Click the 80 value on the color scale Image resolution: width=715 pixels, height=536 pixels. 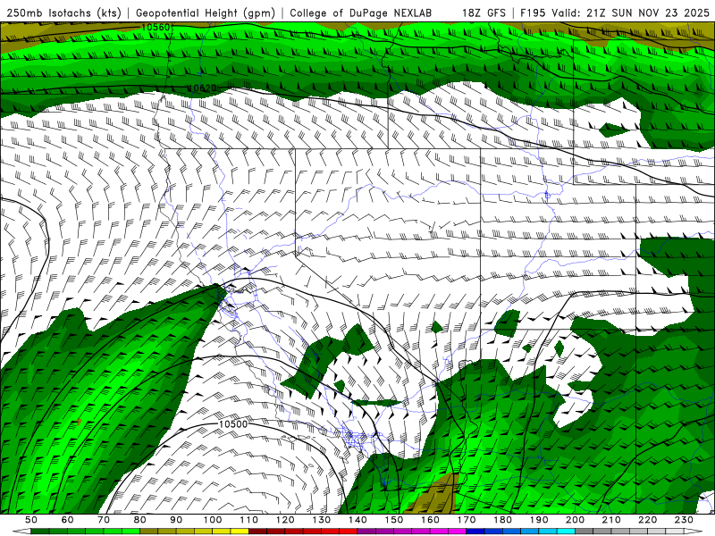140,520
